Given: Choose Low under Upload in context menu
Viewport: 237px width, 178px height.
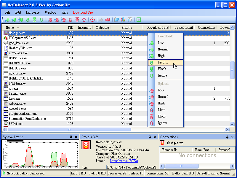Looking at the screenshot, I should (166, 90).
